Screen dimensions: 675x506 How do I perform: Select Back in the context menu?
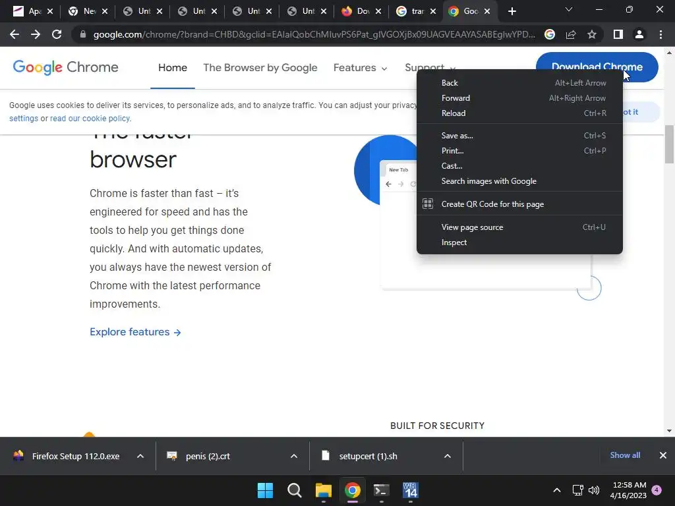point(519,83)
